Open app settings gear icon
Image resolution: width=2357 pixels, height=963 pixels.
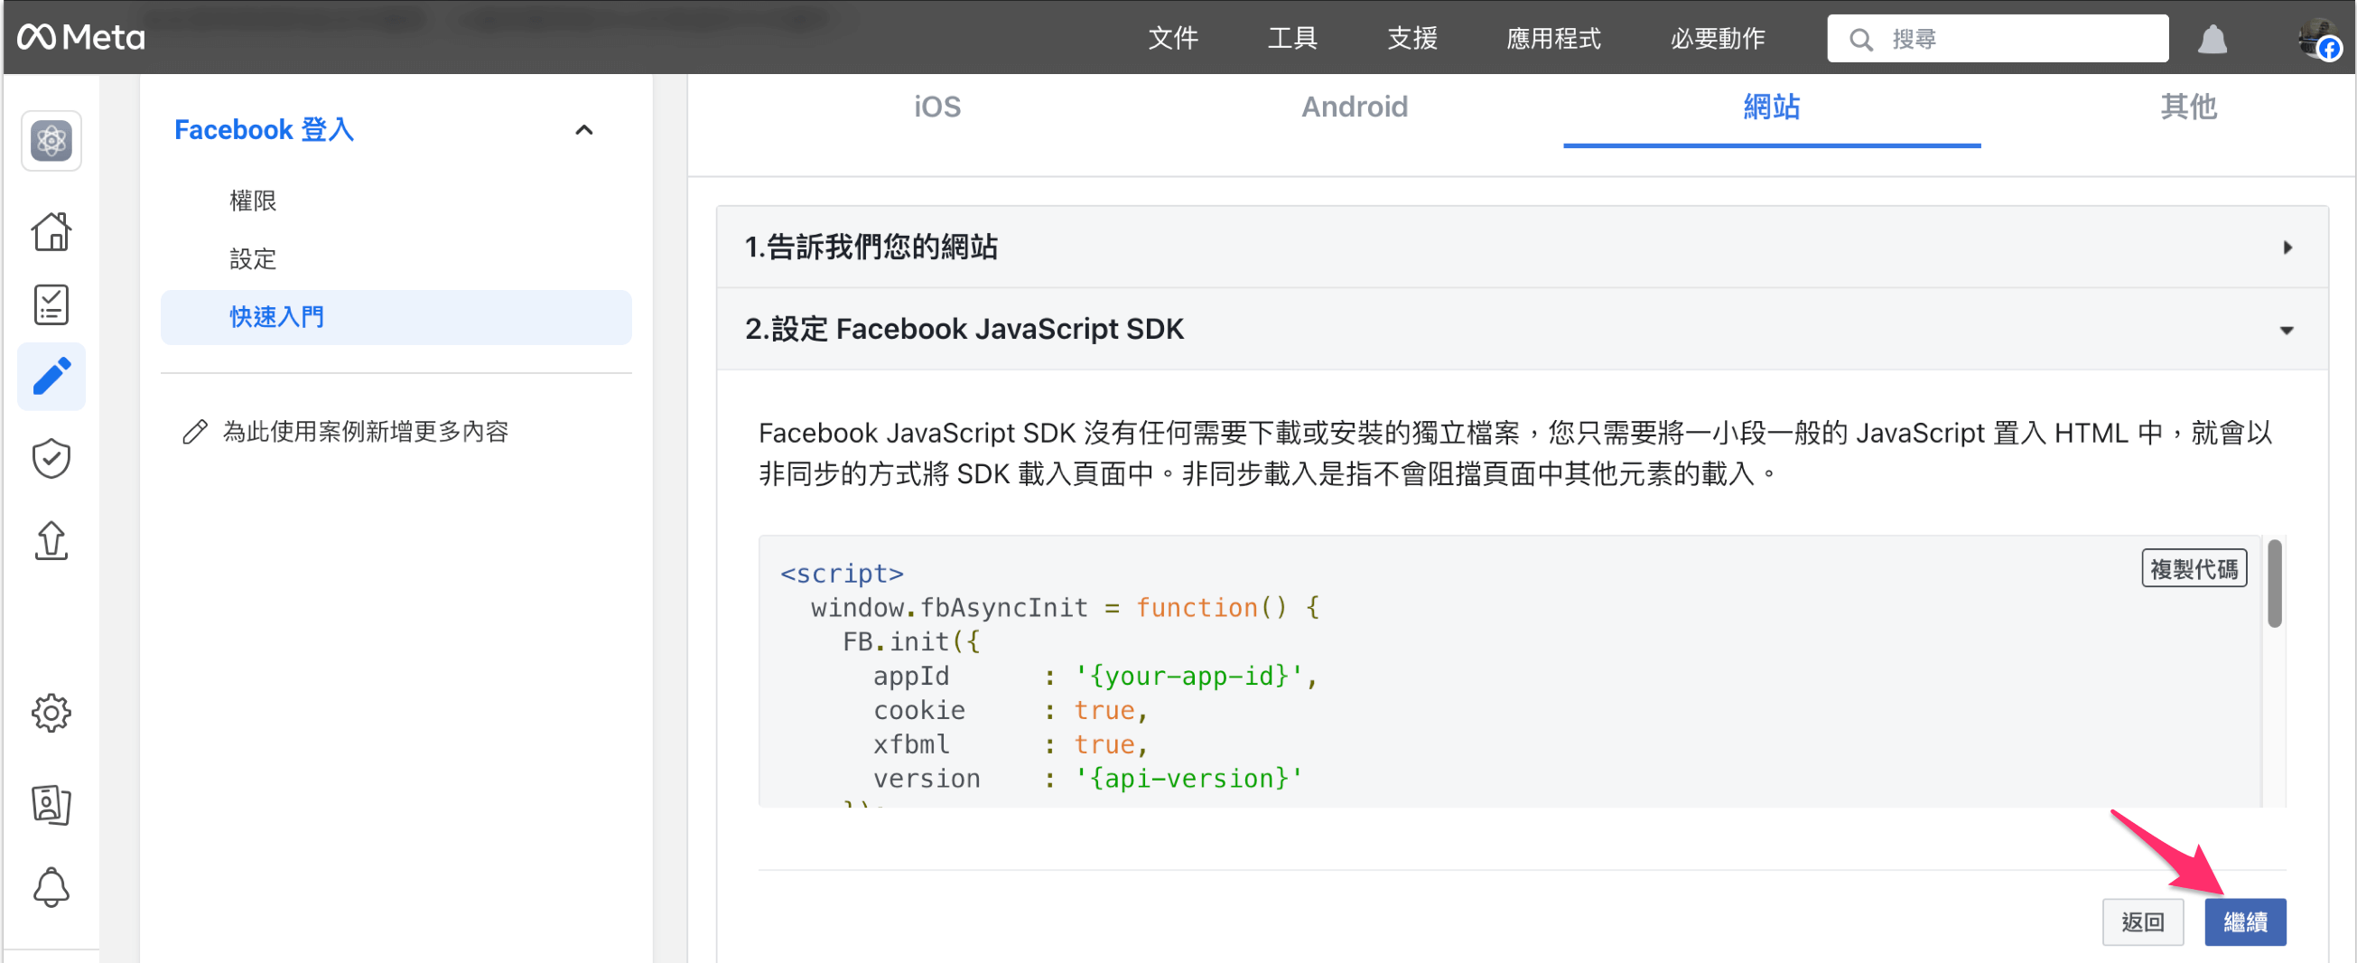[51, 712]
